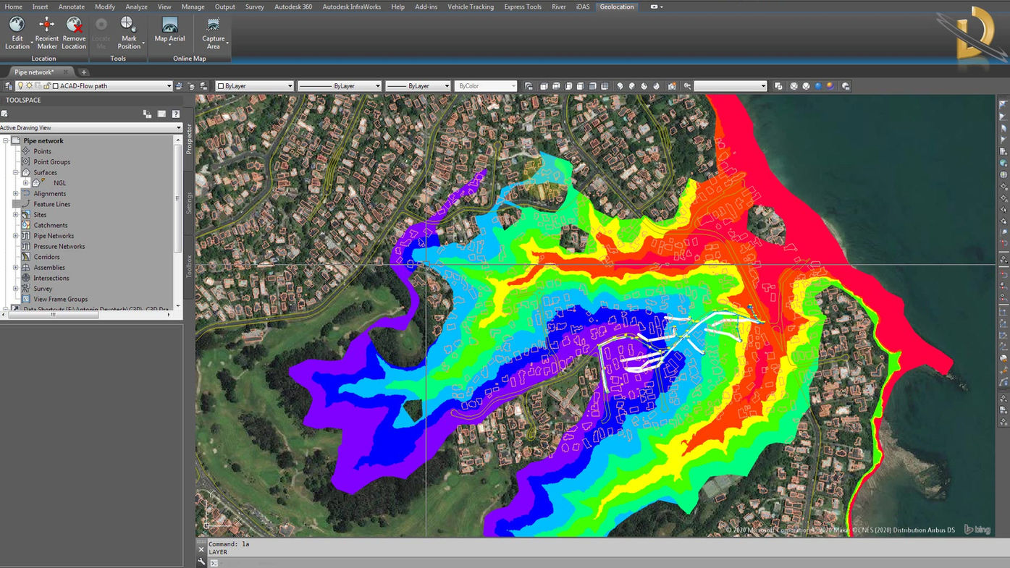Open the Express Tools ribbon tab

(523, 7)
